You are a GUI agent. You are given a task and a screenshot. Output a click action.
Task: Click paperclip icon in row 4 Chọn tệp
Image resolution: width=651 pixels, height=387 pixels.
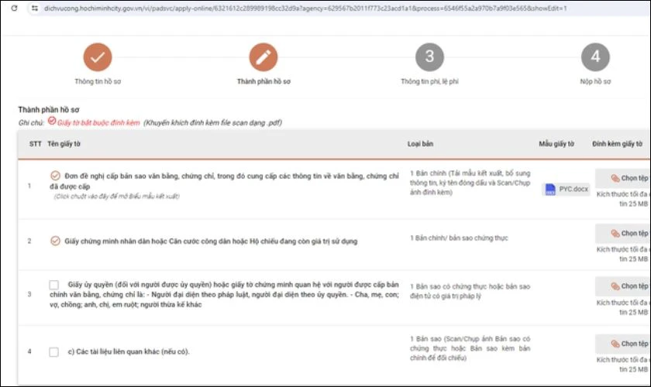tap(615, 344)
